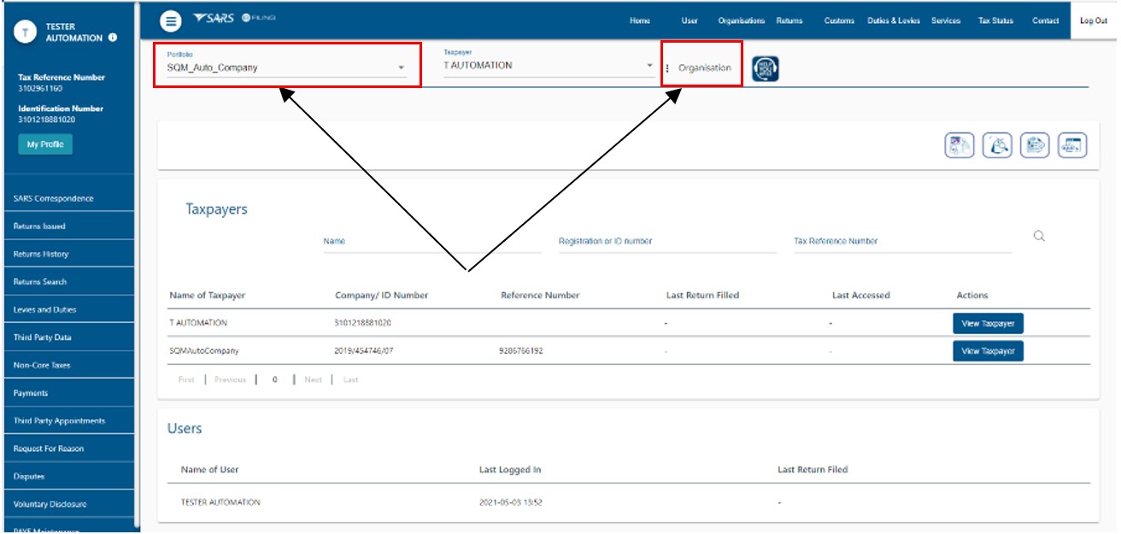
Task: Open the last calendar-style quick-action icon
Action: (1072, 146)
